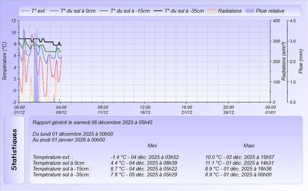Click the maxi value '10.0 °C - 02 déc. 2025 à 15h57'
The width and height of the screenshot is (308, 191).
click(240, 157)
